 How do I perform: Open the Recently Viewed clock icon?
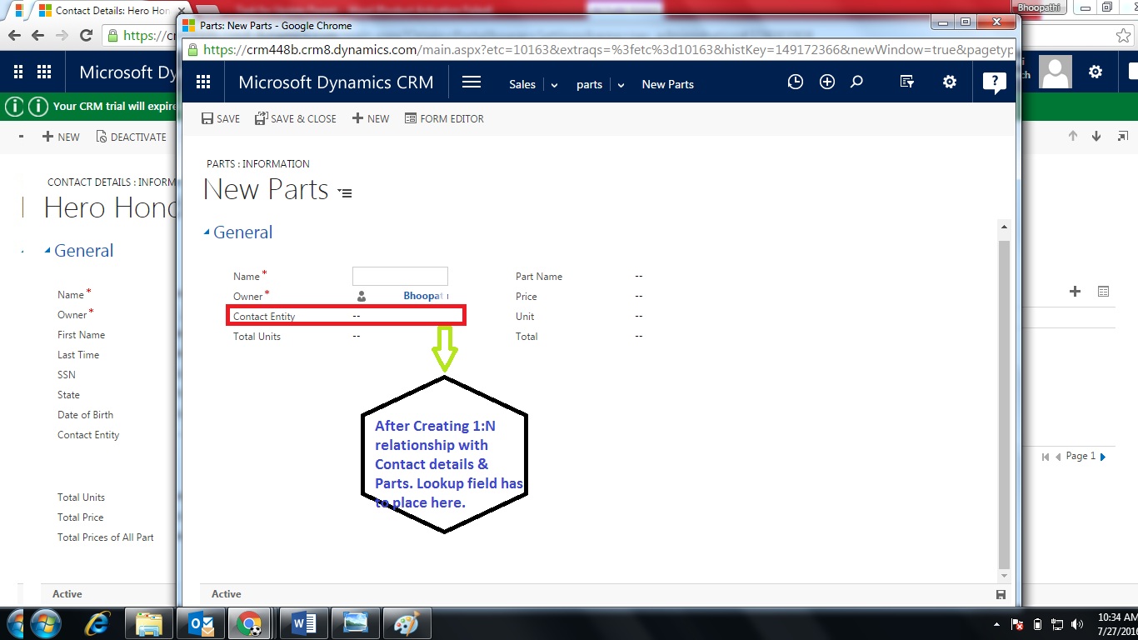point(795,82)
